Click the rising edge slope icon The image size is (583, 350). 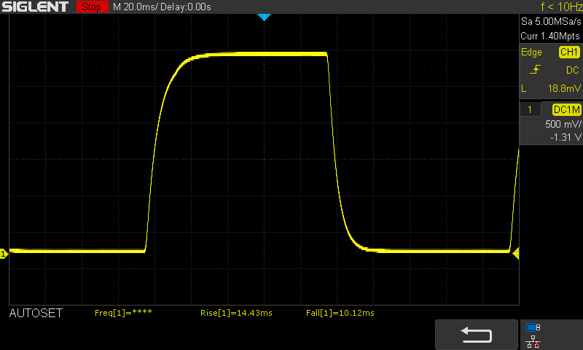tap(535, 69)
